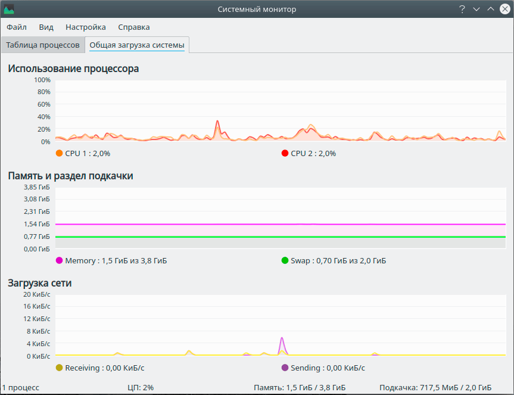Open the Справка menu
Viewport: 514px width, 395px height.
(134, 27)
